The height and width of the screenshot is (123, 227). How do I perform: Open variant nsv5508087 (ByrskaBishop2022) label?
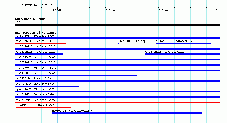tap(37, 68)
